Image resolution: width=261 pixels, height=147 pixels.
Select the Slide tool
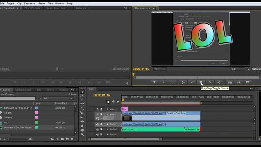(x=82, y=121)
